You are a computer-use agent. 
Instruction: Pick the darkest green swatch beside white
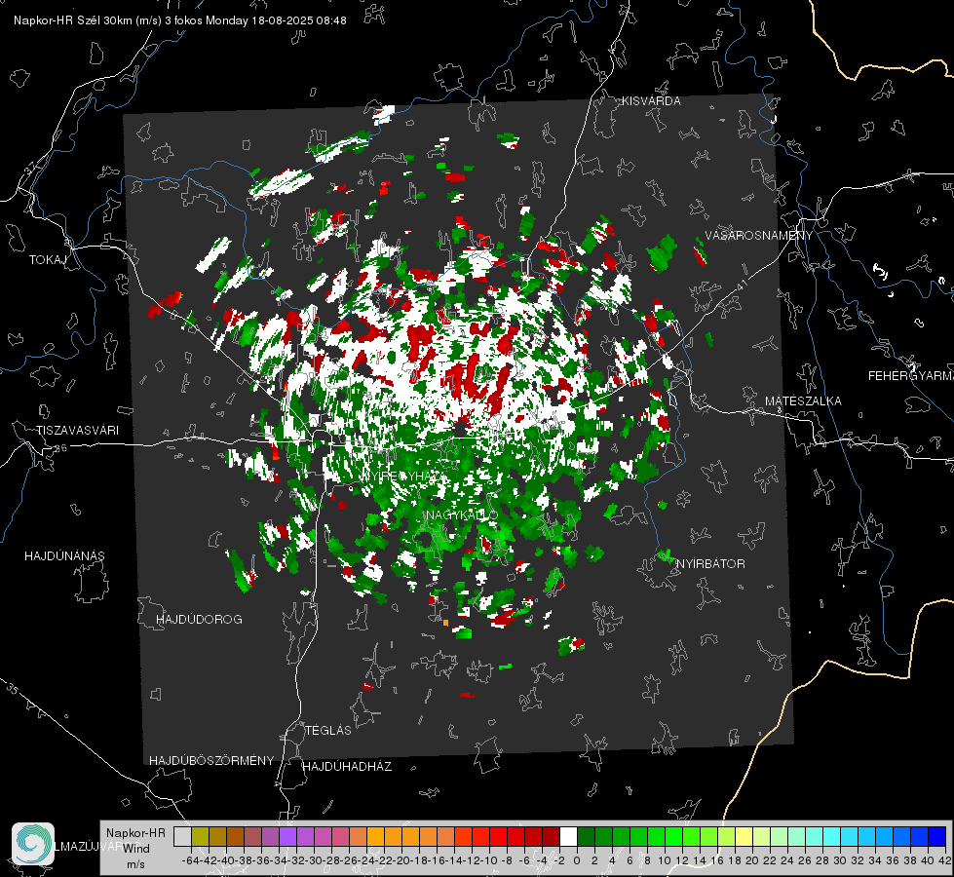[x=586, y=837]
